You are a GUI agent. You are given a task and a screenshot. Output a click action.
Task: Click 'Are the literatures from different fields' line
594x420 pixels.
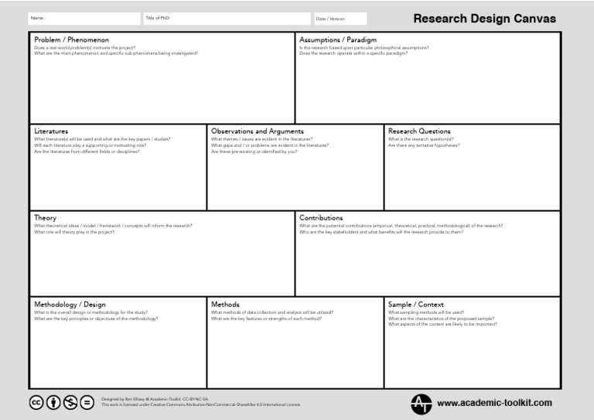pos(87,152)
